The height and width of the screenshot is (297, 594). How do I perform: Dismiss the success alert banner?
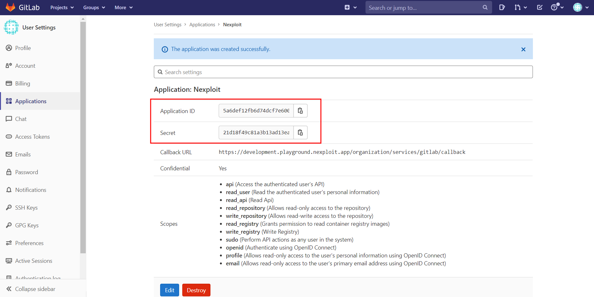tap(523, 49)
